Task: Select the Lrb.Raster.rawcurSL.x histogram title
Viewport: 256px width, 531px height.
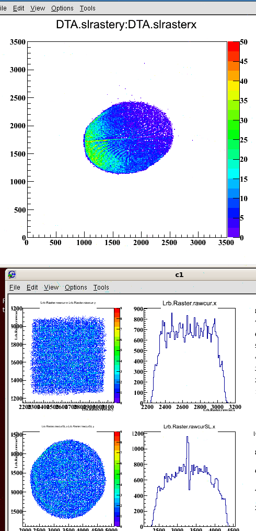Action: point(189,427)
